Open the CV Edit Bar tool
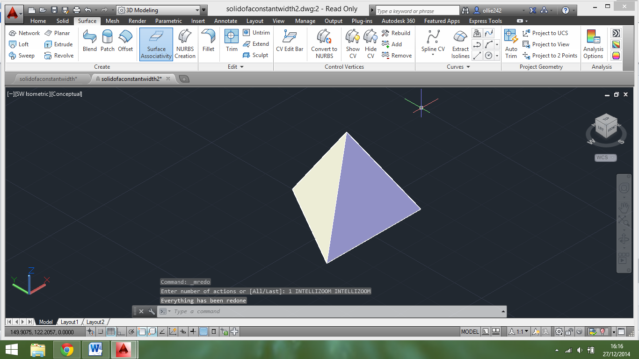 pos(290,41)
